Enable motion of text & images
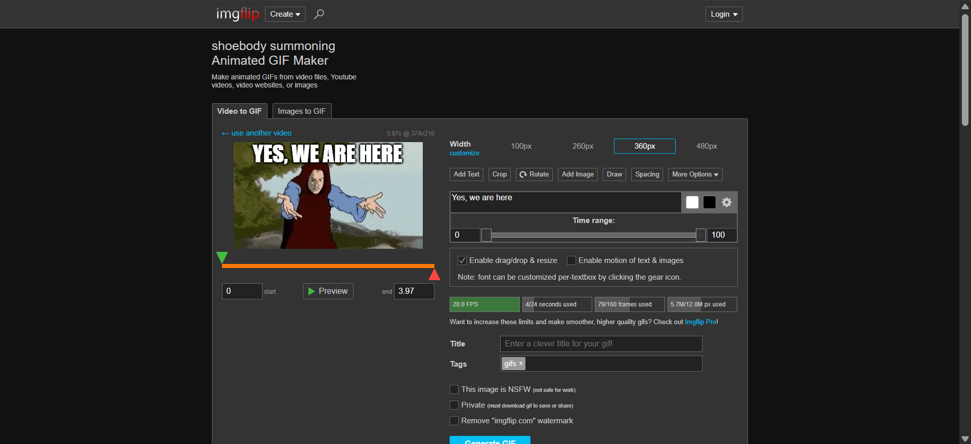 pyautogui.click(x=571, y=260)
